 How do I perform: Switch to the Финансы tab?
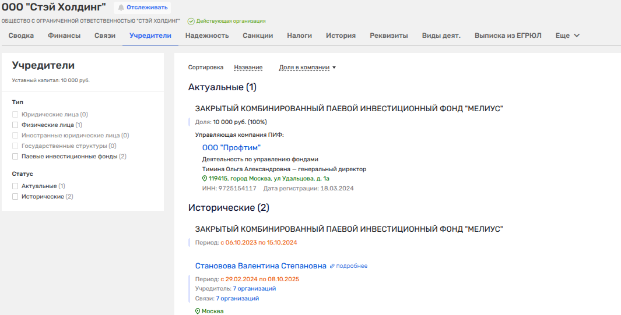(x=64, y=36)
